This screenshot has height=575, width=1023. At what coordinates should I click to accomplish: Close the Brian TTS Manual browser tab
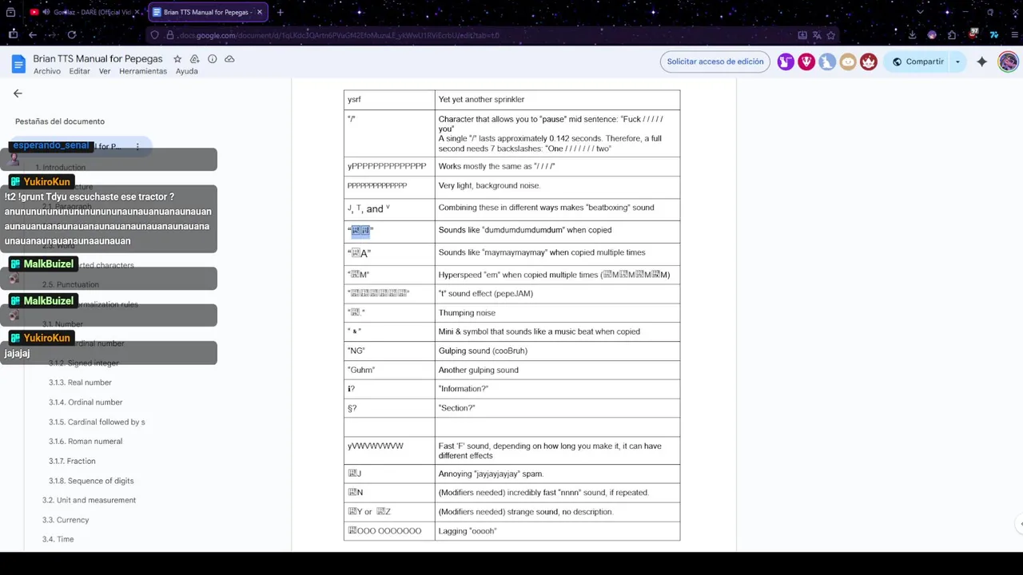coord(260,12)
